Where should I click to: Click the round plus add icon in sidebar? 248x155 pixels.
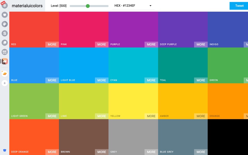click(x=5, y=83)
